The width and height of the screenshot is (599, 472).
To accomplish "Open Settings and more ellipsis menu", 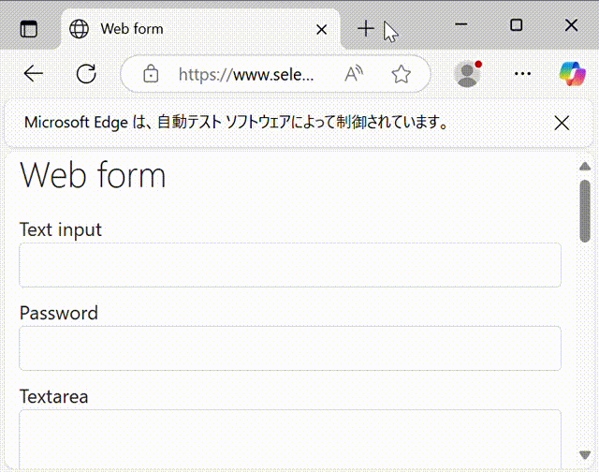I will coord(522,73).
